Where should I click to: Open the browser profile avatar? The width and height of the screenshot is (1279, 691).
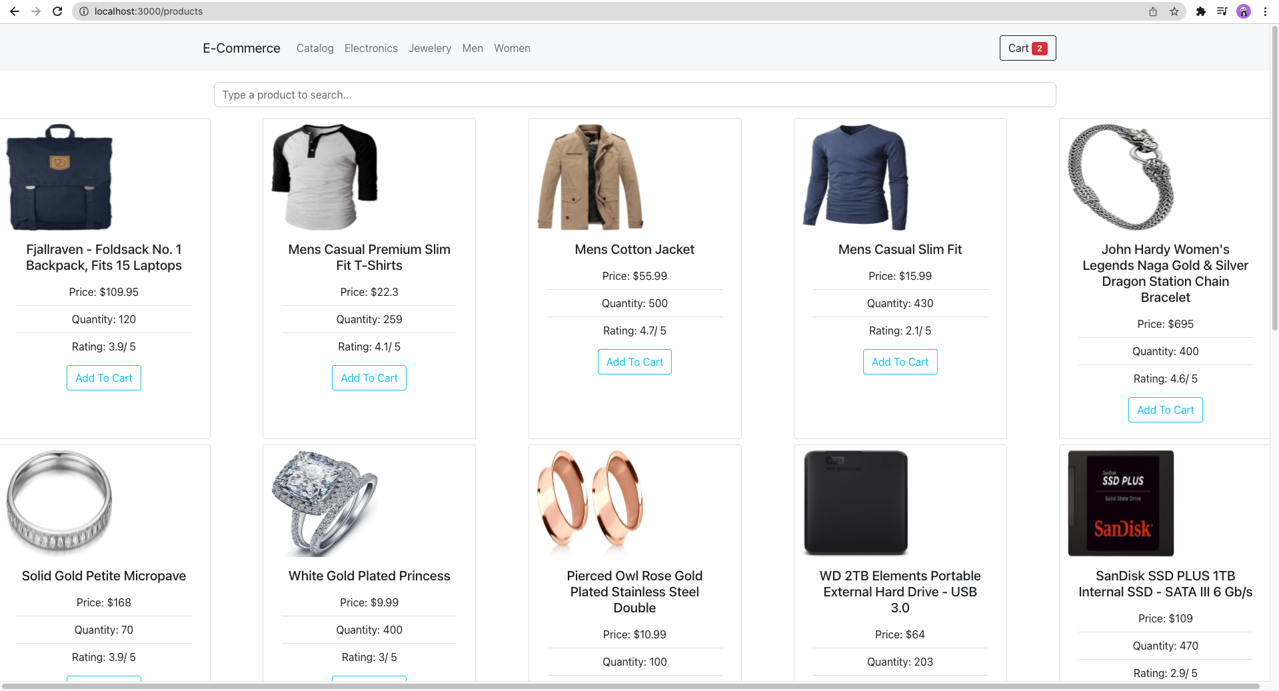pos(1244,11)
